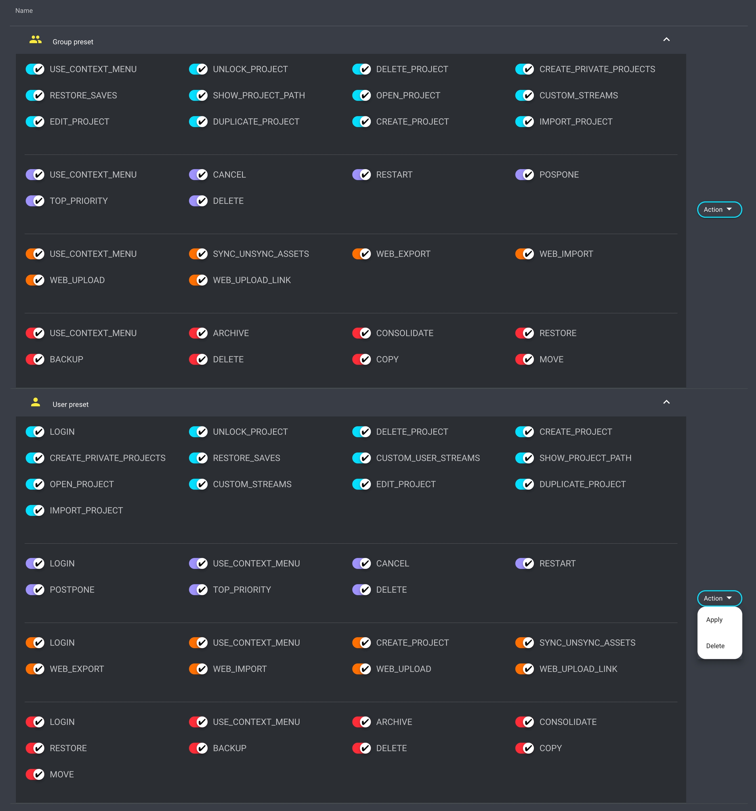Viewport: 756px width, 811px height.
Task: Disable CUSTOM_USER_STREAMS toggle
Action: [362, 458]
